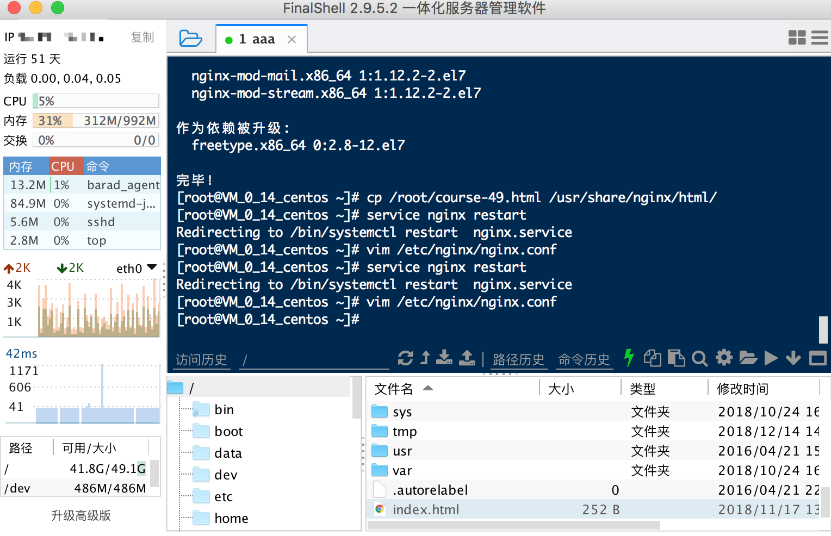Paste into terminal with the paste icon
The height and width of the screenshot is (536, 831).
tap(676, 358)
